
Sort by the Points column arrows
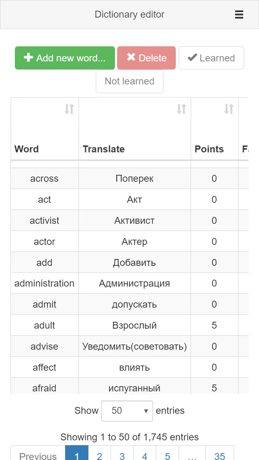coord(229,109)
